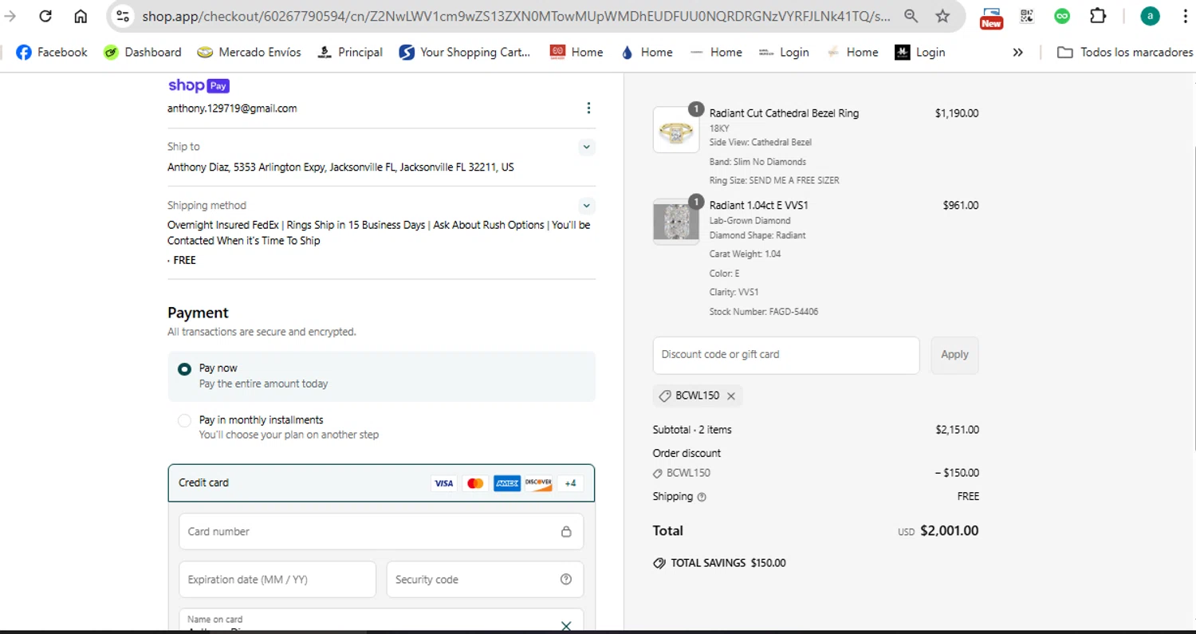Click the Credit card payment header
The height and width of the screenshot is (634, 1196).
pyautogui.click(x=381, y=482)
